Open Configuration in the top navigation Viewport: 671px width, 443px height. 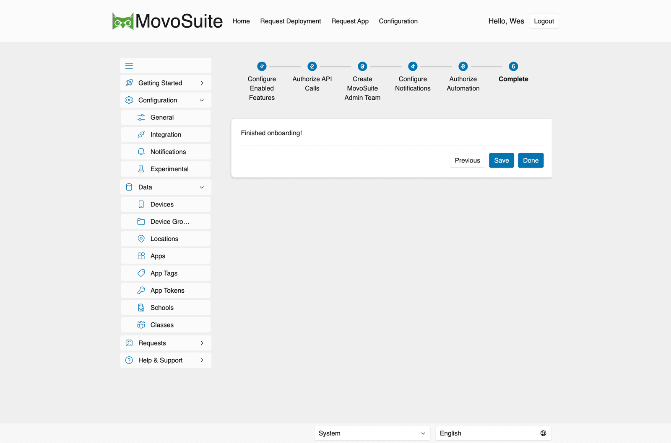(398, 21)
